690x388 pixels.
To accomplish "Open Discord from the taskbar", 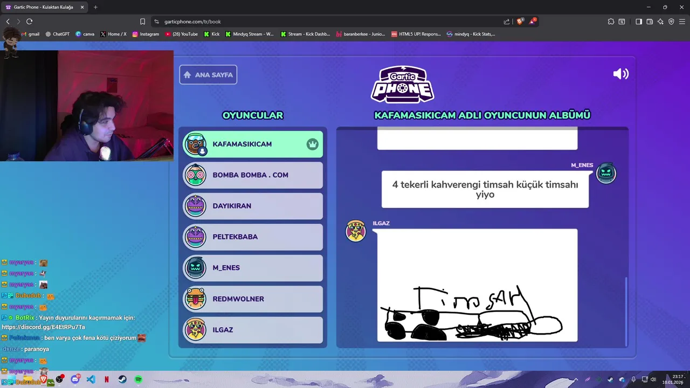I will tap(75, 379).
